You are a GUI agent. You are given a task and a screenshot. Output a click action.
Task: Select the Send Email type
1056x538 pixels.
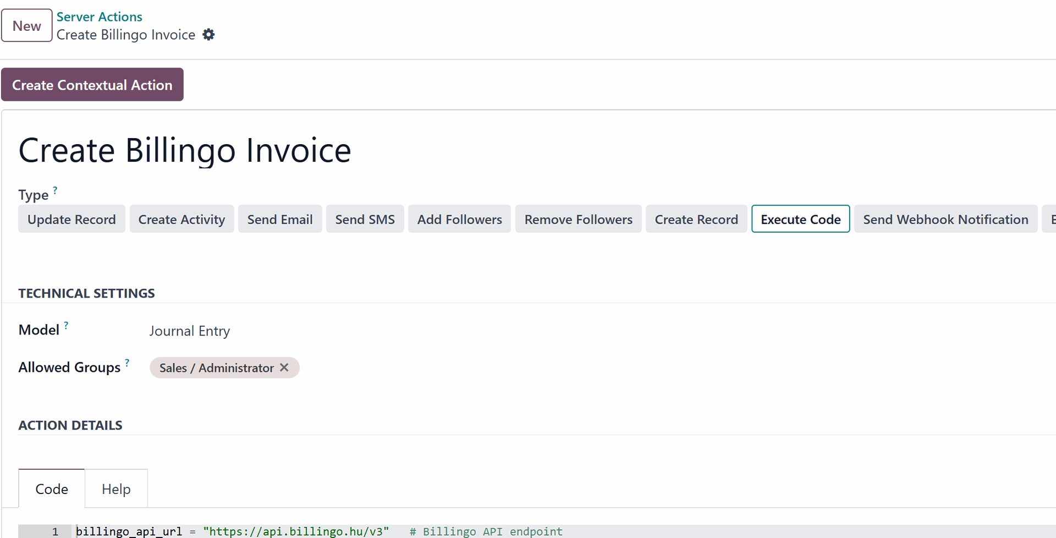[x=280, y=219]
